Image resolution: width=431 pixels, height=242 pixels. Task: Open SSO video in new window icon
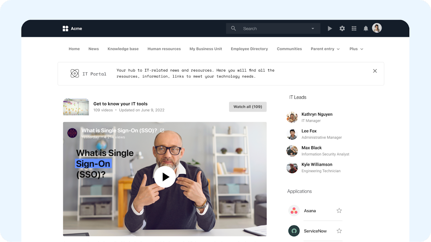(x=162, y=130)
